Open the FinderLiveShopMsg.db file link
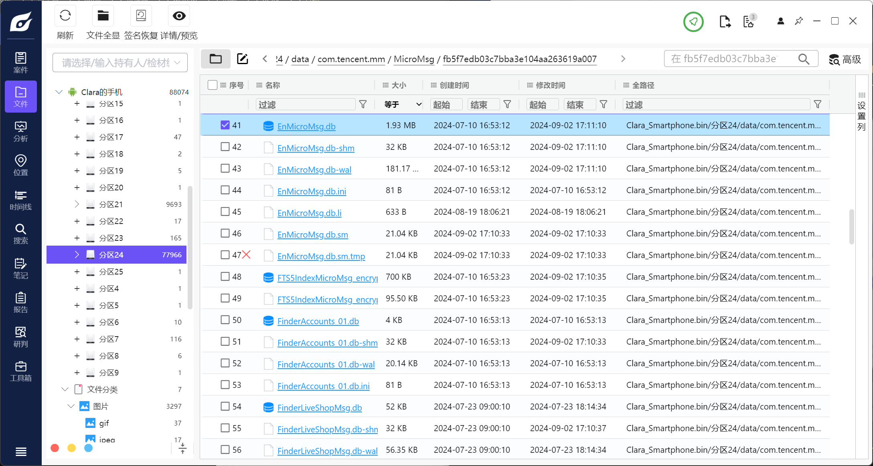Screen dimensions: 873x466 (x=319, y=407)
